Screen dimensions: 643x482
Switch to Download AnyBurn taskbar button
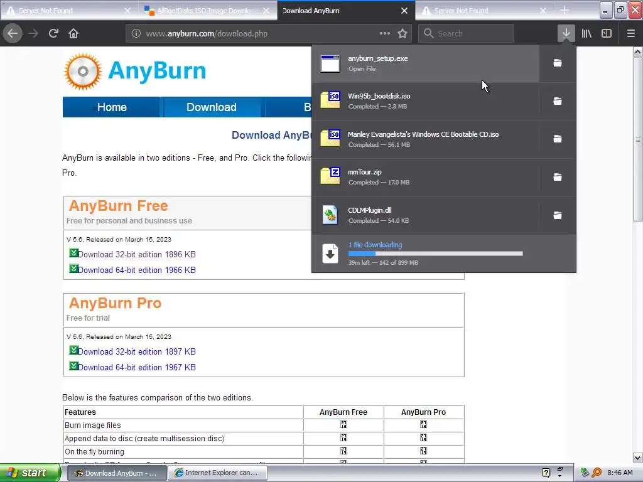click(x=116, y=473)
